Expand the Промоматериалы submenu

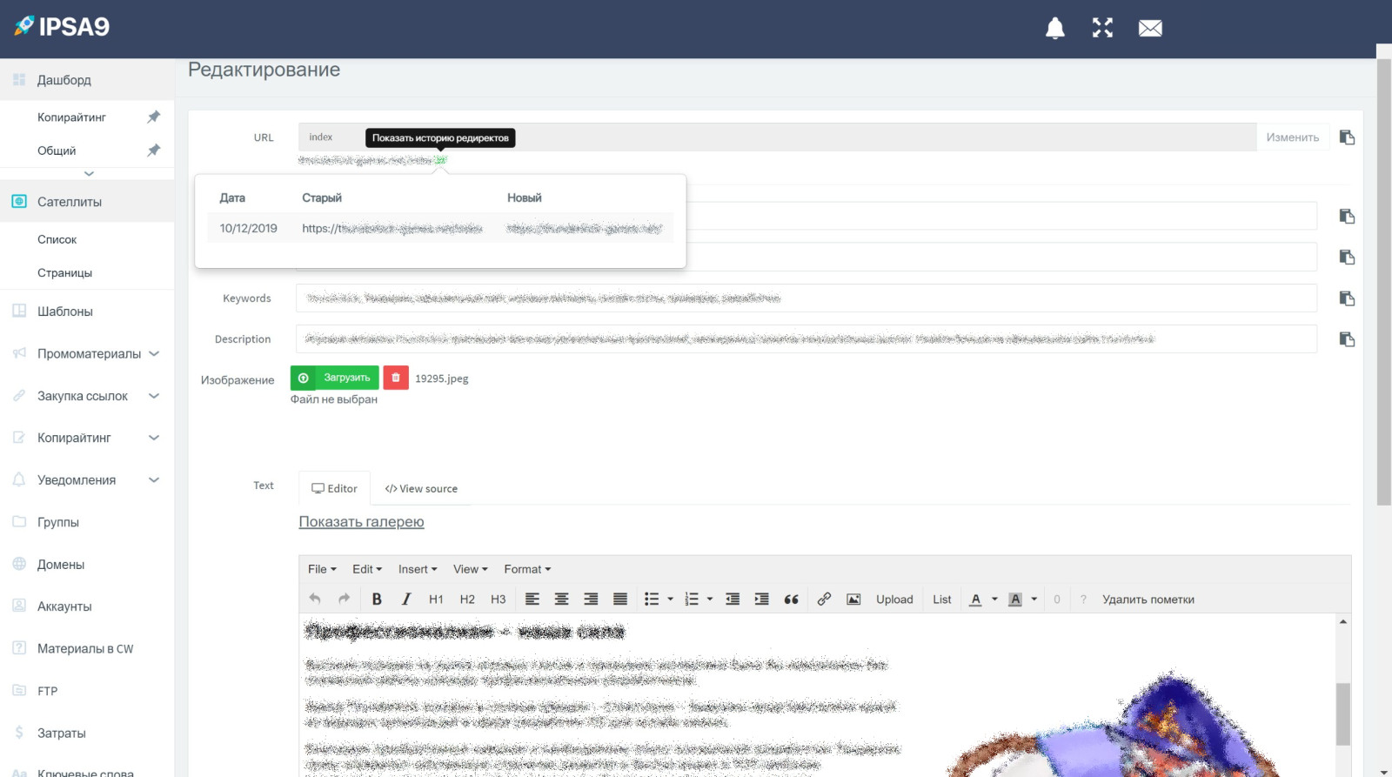pos(154,353)
